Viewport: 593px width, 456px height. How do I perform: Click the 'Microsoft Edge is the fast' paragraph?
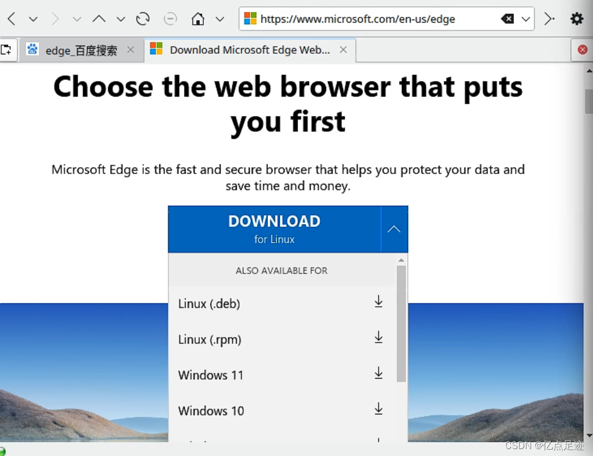[288, 177]
